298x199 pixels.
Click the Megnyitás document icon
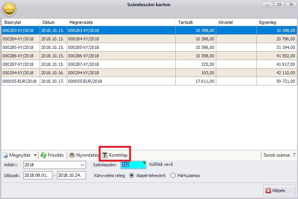point(5,155)
